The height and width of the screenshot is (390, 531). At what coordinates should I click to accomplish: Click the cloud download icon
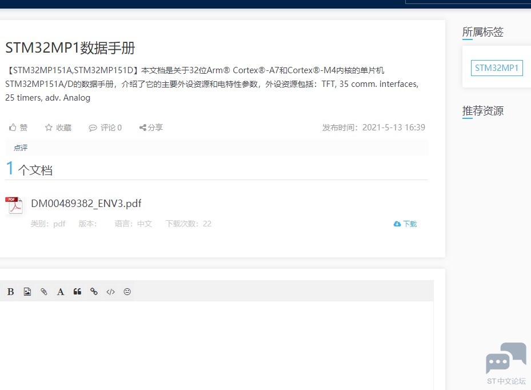(397, 224)
